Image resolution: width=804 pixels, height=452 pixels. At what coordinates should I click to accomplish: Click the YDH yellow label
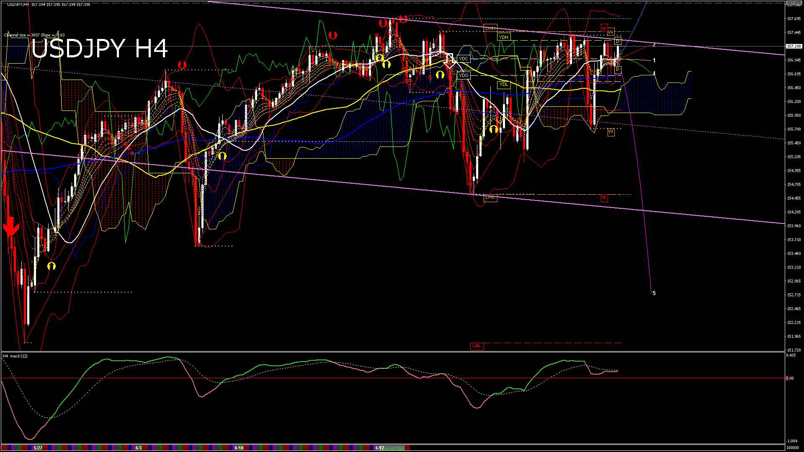503,37
